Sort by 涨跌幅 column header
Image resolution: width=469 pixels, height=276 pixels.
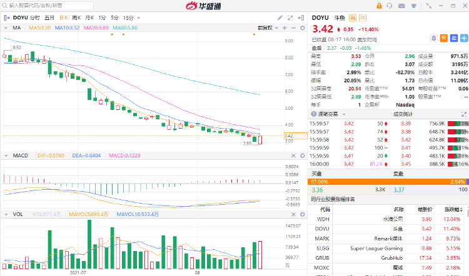click(x=453, y=209)
